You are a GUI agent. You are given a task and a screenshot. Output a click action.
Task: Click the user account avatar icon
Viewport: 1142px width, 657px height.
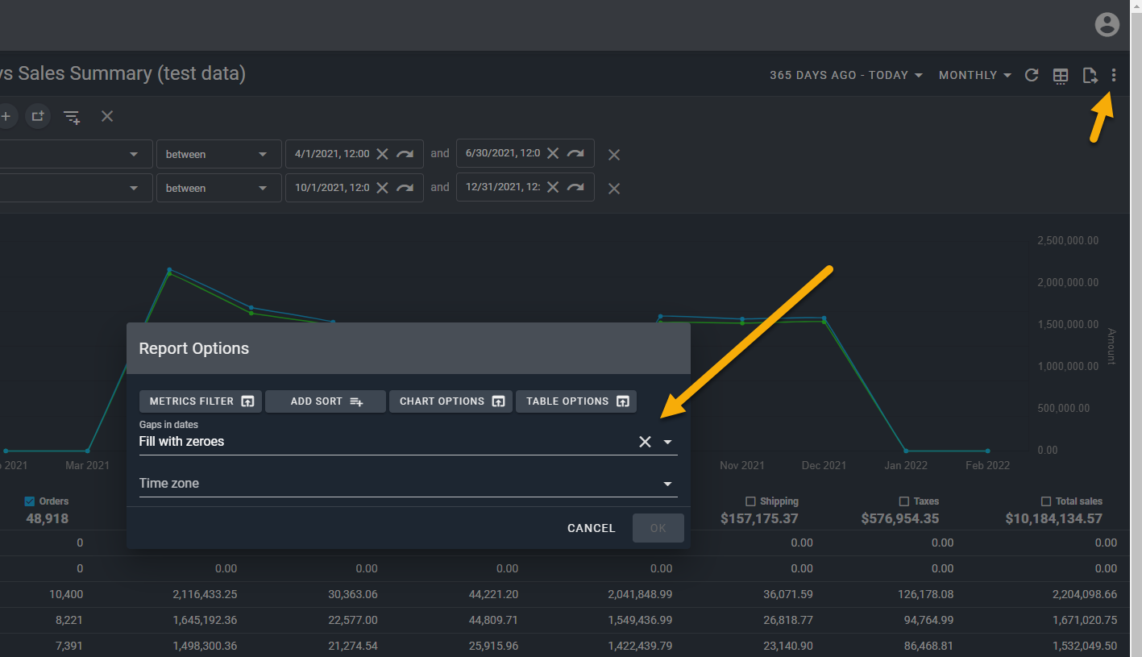point(1107,25)
